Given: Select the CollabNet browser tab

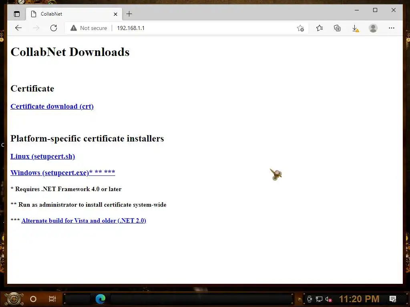Looking at the screenshot, I should pos(74,14).
